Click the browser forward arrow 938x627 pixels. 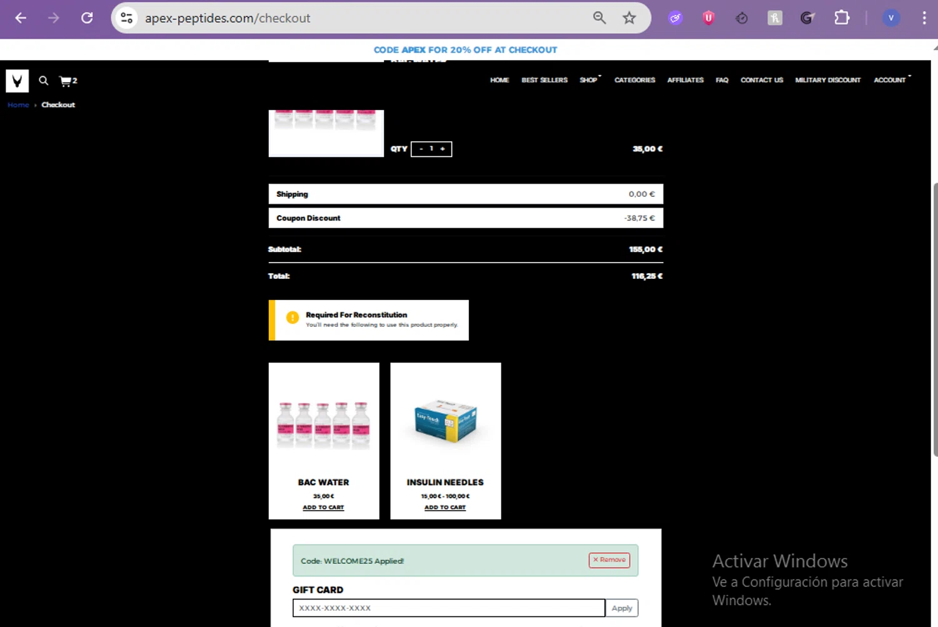point(54,18)
